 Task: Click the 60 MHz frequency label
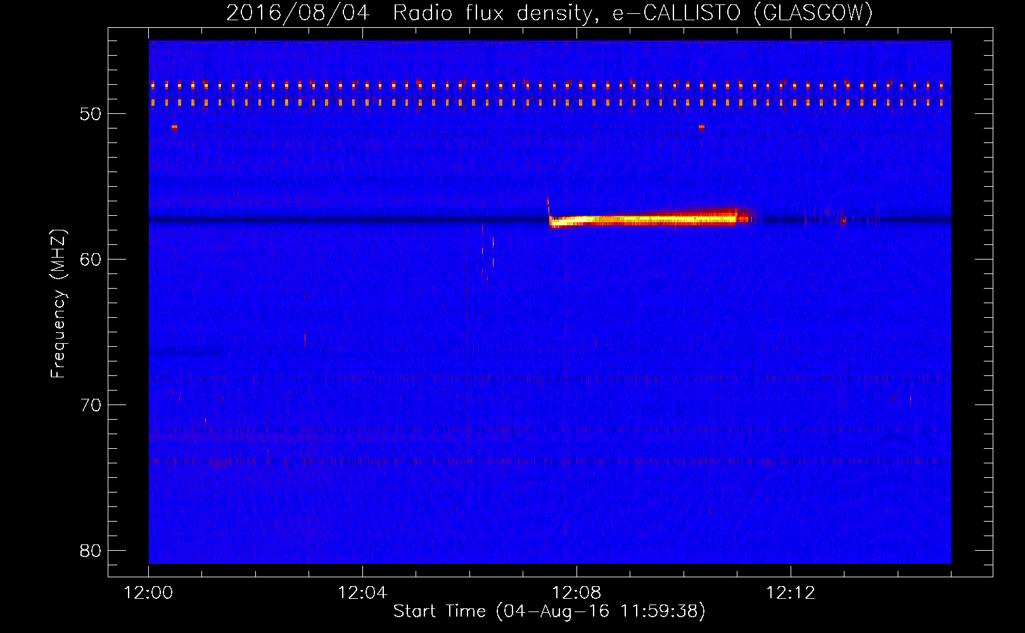click(91, 260)
